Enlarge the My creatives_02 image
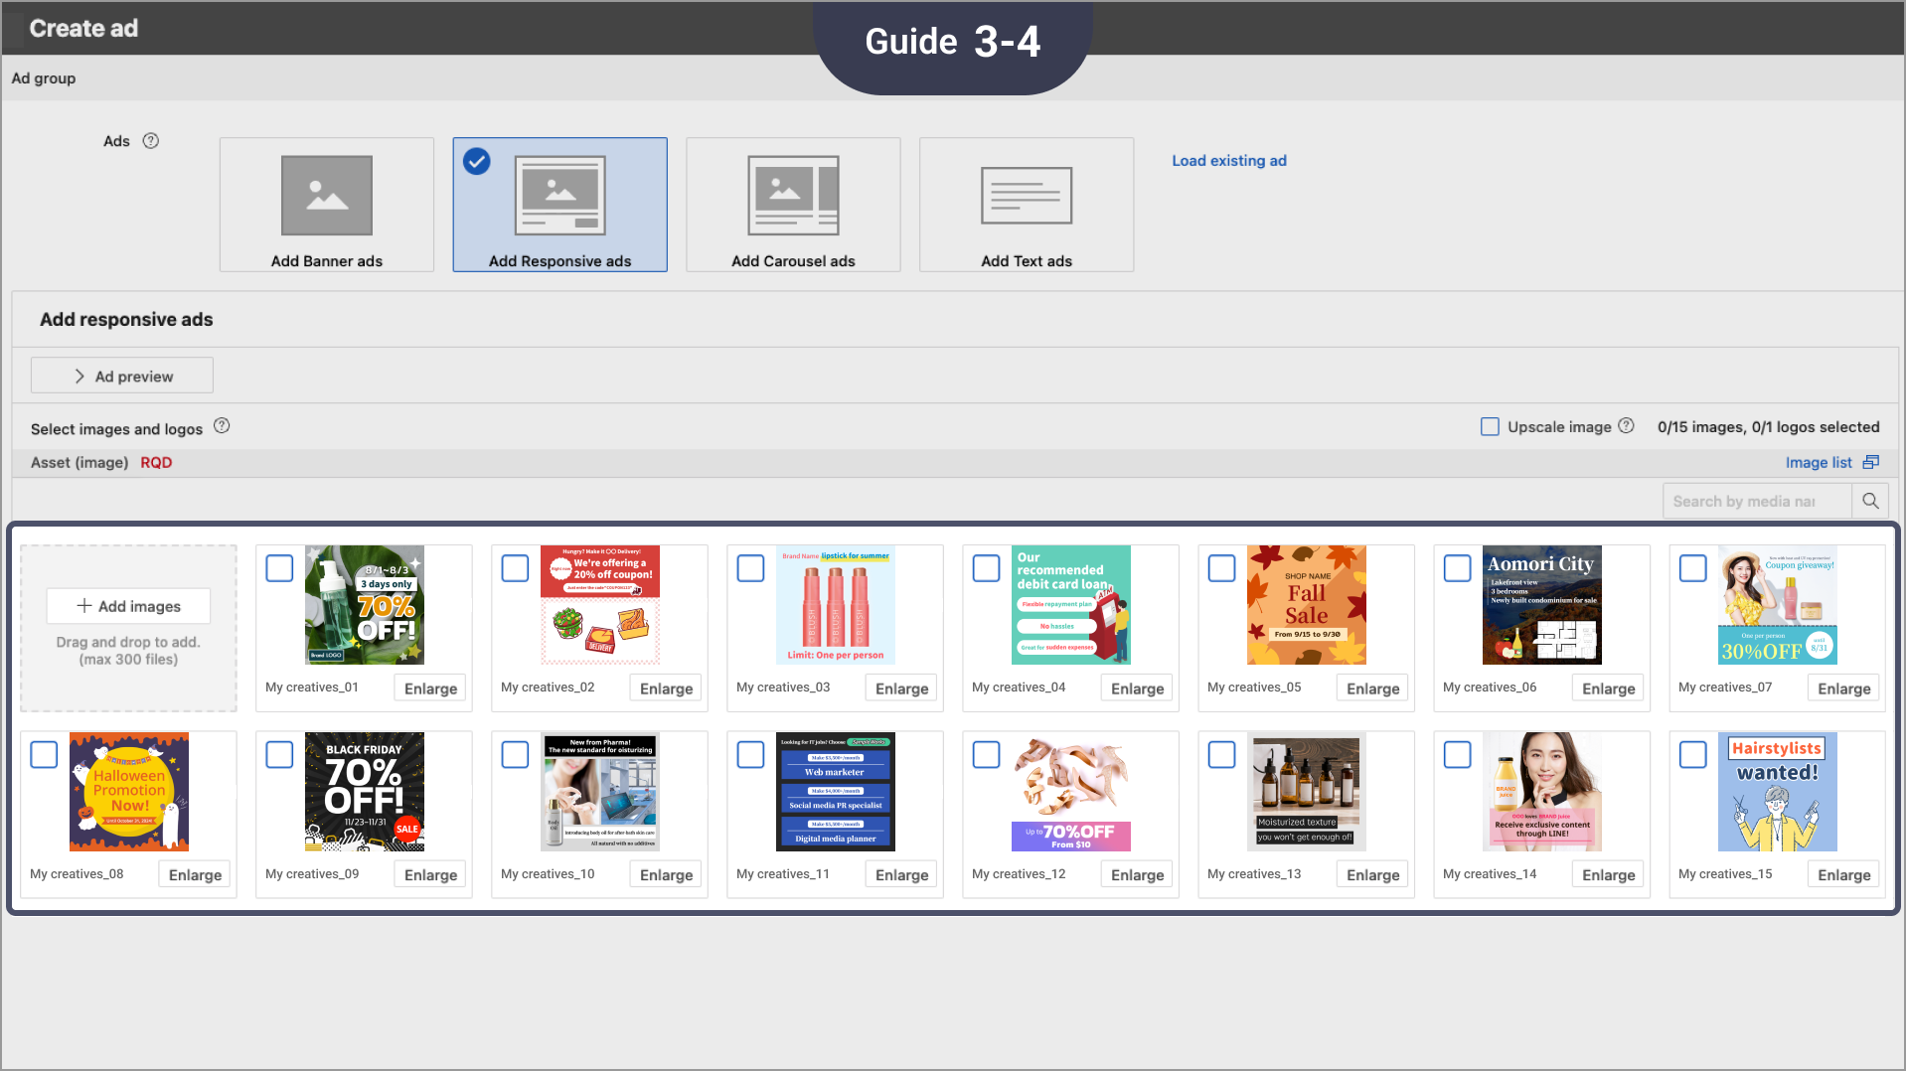 pyautogui.click(x=665, y=687)
